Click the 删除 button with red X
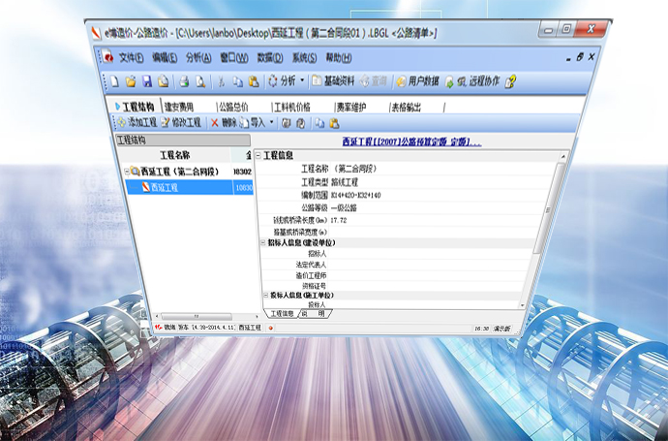Viewport: 668px width, 441px height. click(224, 123)
